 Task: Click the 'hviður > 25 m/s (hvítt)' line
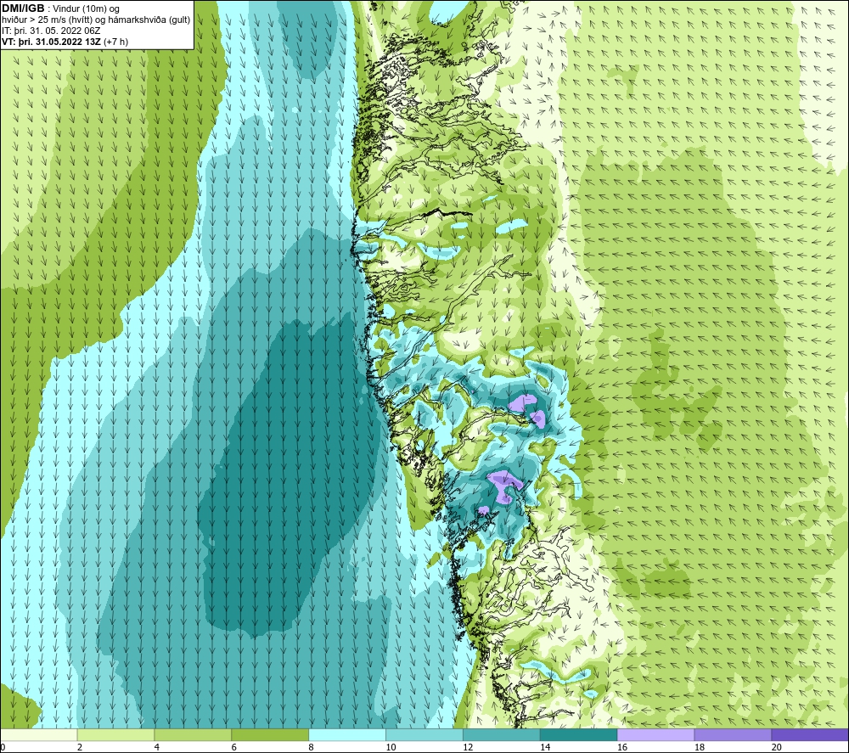pyautogui.click(x=47, y=20)
